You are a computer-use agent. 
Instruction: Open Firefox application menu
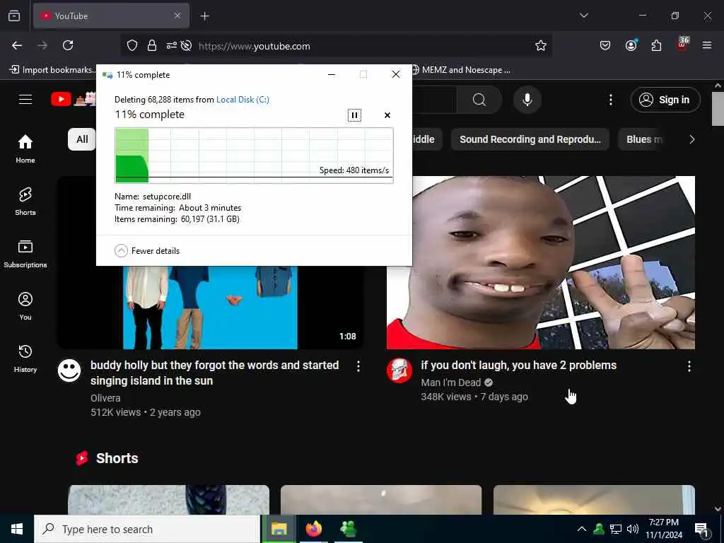pos(707,45)
